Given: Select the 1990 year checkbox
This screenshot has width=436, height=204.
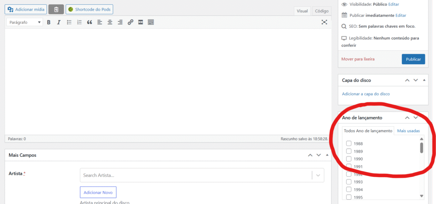Looking at the screenshot, I should (349, 159).
